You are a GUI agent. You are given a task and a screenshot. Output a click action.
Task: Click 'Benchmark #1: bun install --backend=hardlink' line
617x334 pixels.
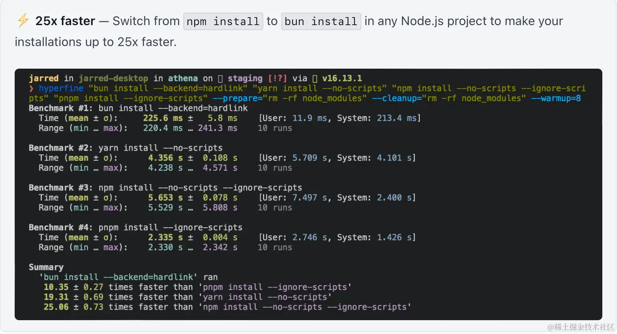click(x=138, y=108)
